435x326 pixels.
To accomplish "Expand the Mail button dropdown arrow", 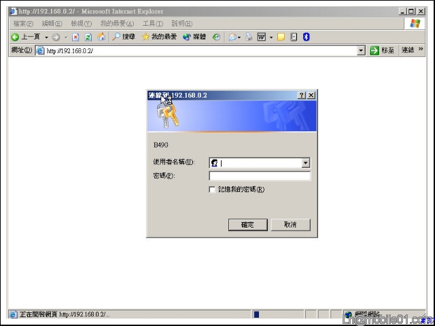I will coord(239,37).
